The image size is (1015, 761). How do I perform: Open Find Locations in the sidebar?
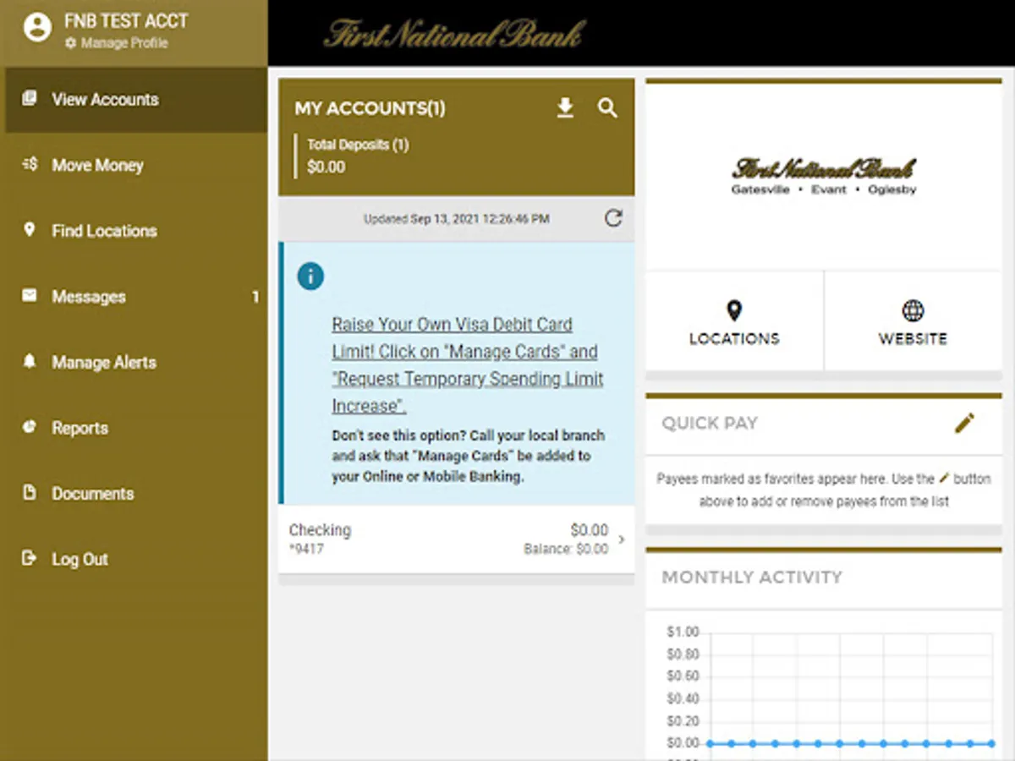click(x=136, y=231)
